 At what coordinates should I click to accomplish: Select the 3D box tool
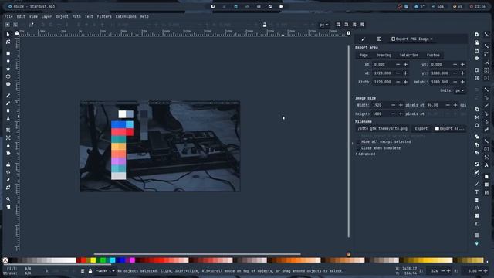8,76
